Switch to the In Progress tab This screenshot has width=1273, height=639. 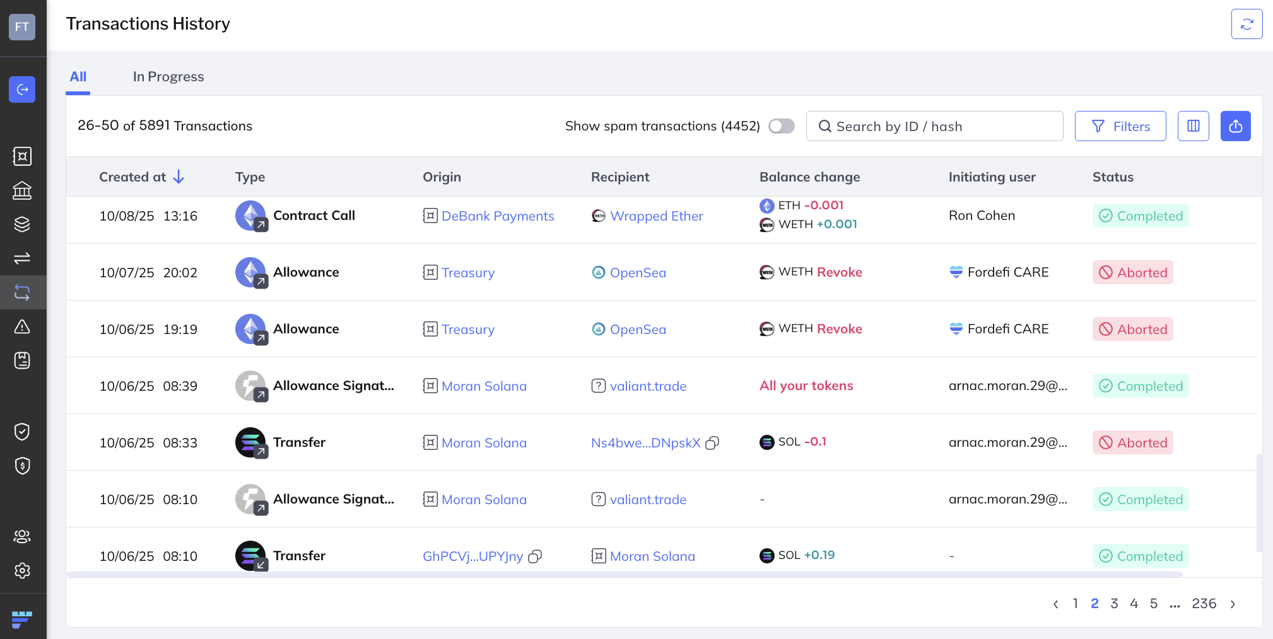click(168, 77)
